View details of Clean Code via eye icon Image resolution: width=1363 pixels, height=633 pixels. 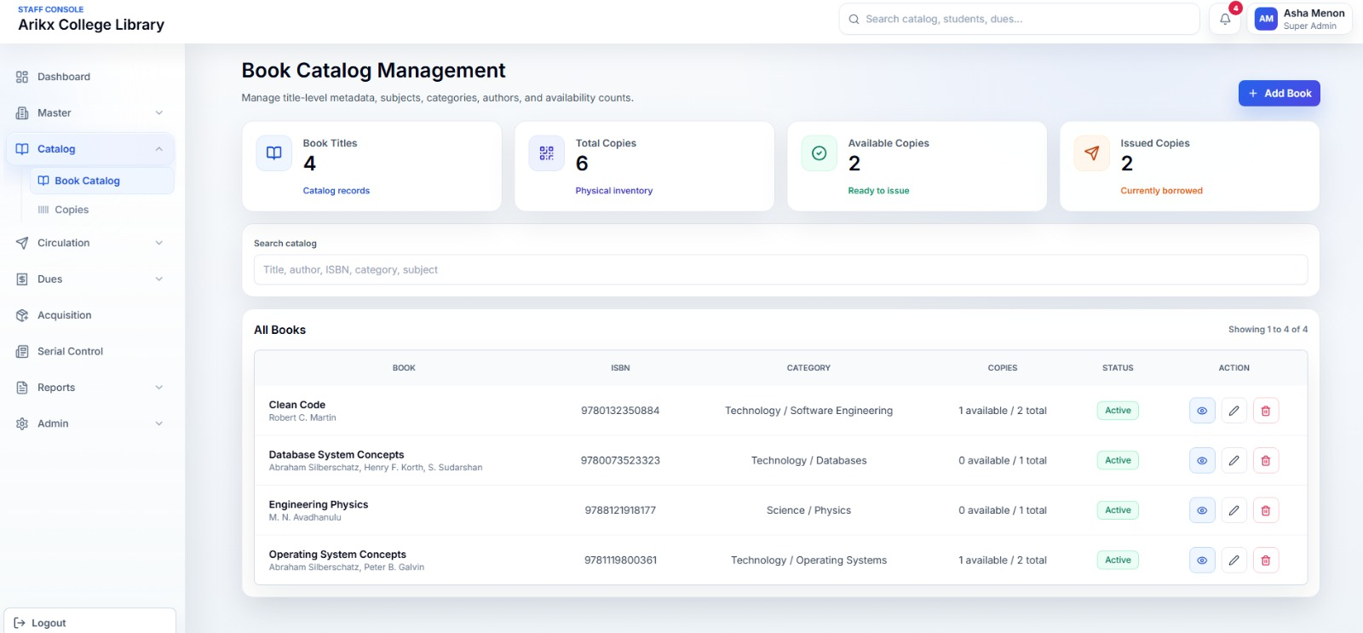(1202, 411)
